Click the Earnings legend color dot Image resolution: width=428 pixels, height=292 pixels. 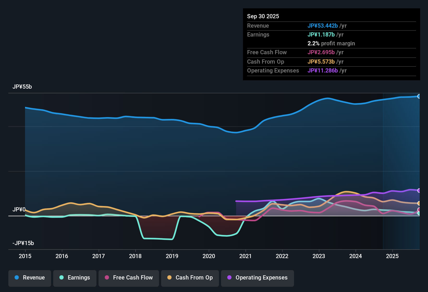click(x=62, y=278)
